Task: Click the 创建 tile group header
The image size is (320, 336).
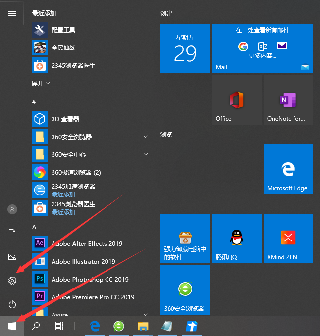Action: (x=166, y=14)
